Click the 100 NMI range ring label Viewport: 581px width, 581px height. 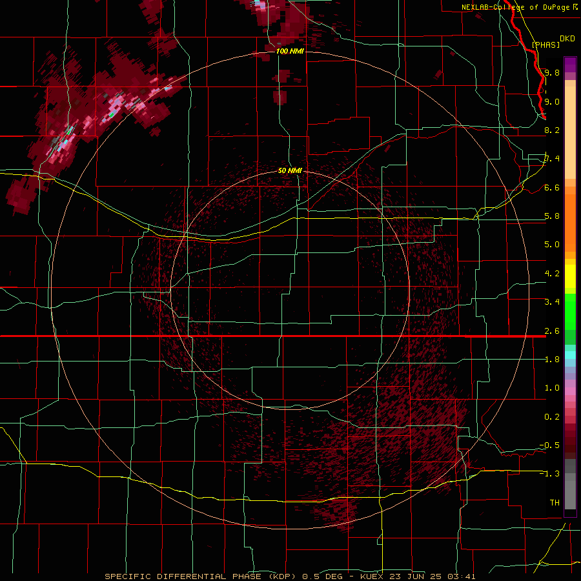(x=290, y=51)
